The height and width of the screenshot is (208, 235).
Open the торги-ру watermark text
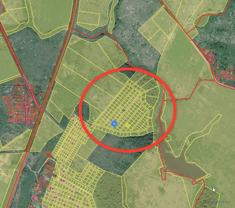tap(221, 202)
